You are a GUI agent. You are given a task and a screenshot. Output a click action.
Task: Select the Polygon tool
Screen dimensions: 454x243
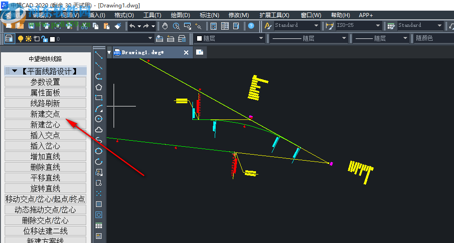(99, 87)
